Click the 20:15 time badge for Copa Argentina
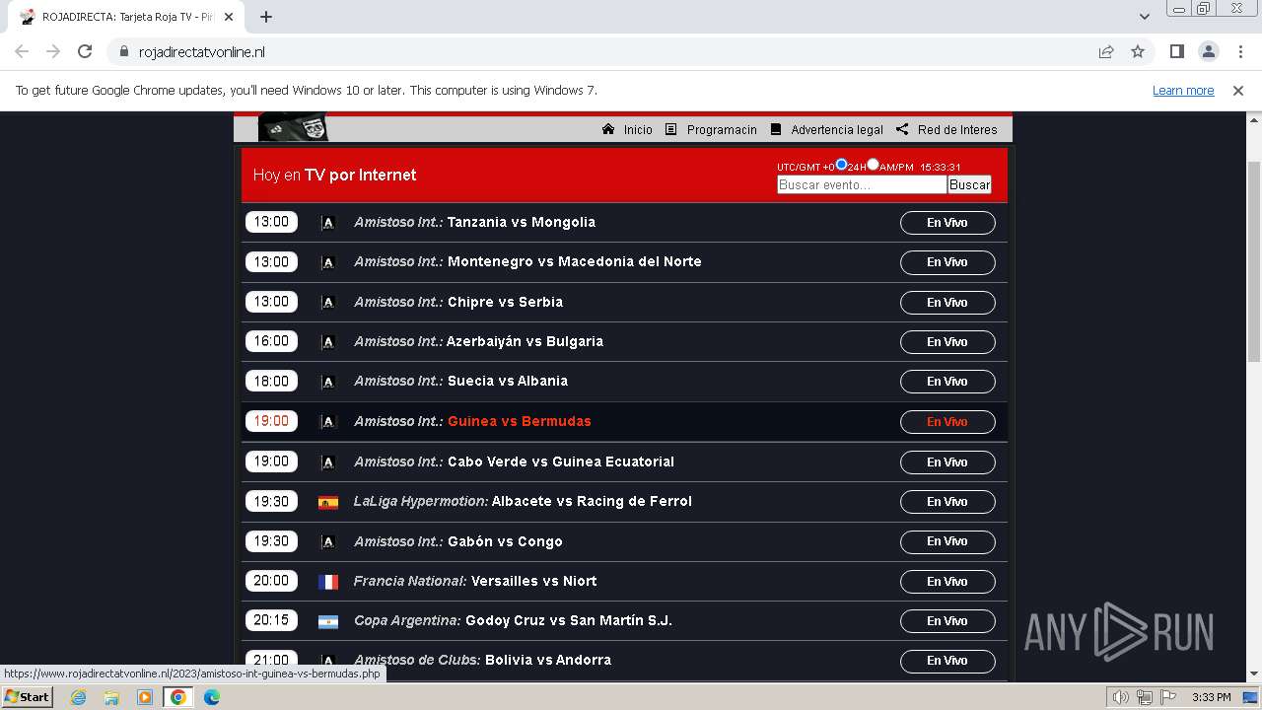The height and width of the screenshot is (710, 1262). [x=271, y=620]
